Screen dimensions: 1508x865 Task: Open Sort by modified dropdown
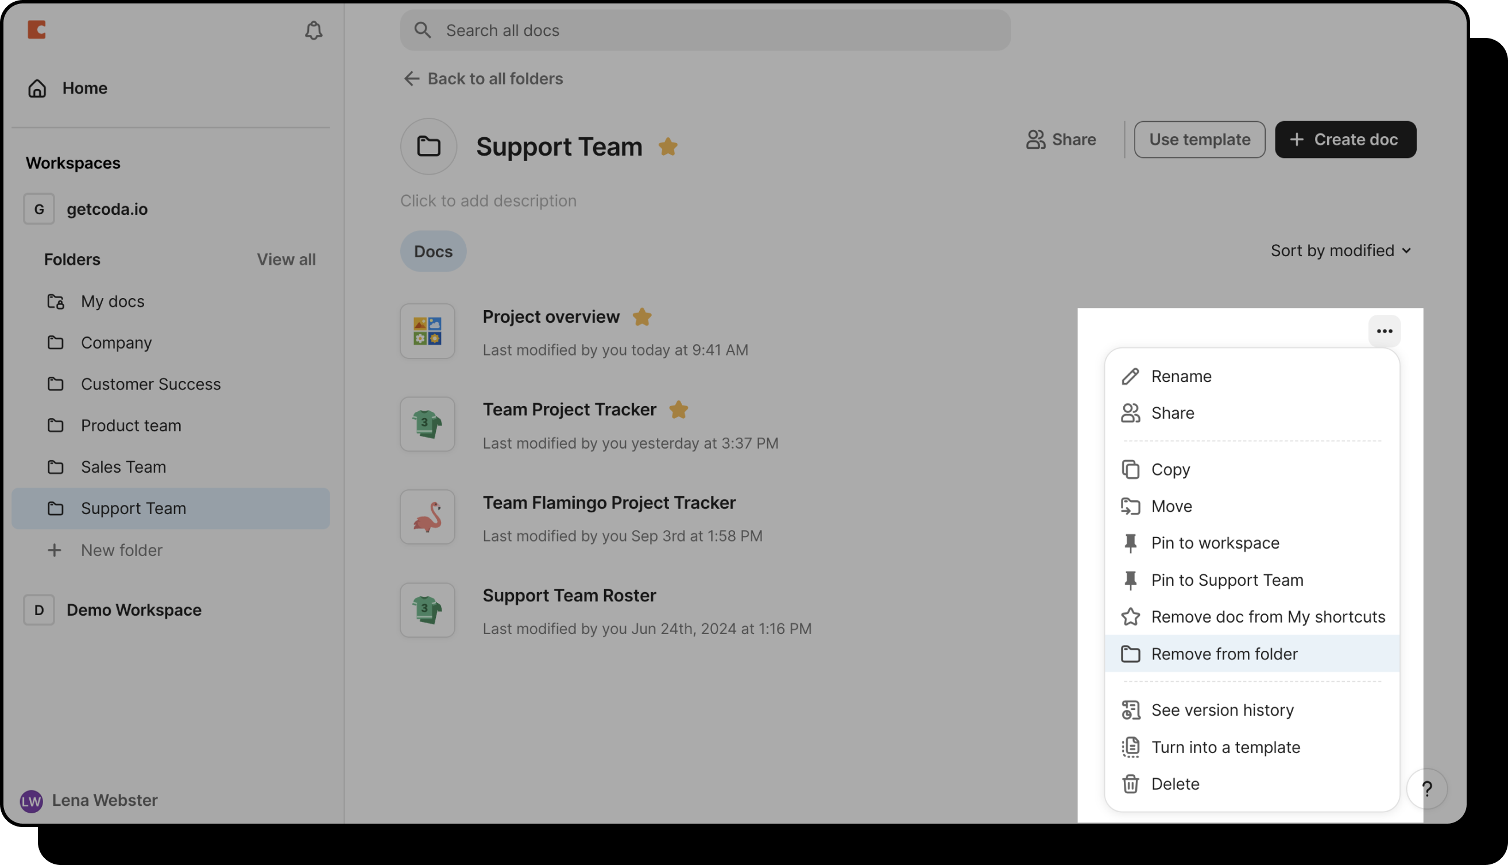coord(1340,250)
